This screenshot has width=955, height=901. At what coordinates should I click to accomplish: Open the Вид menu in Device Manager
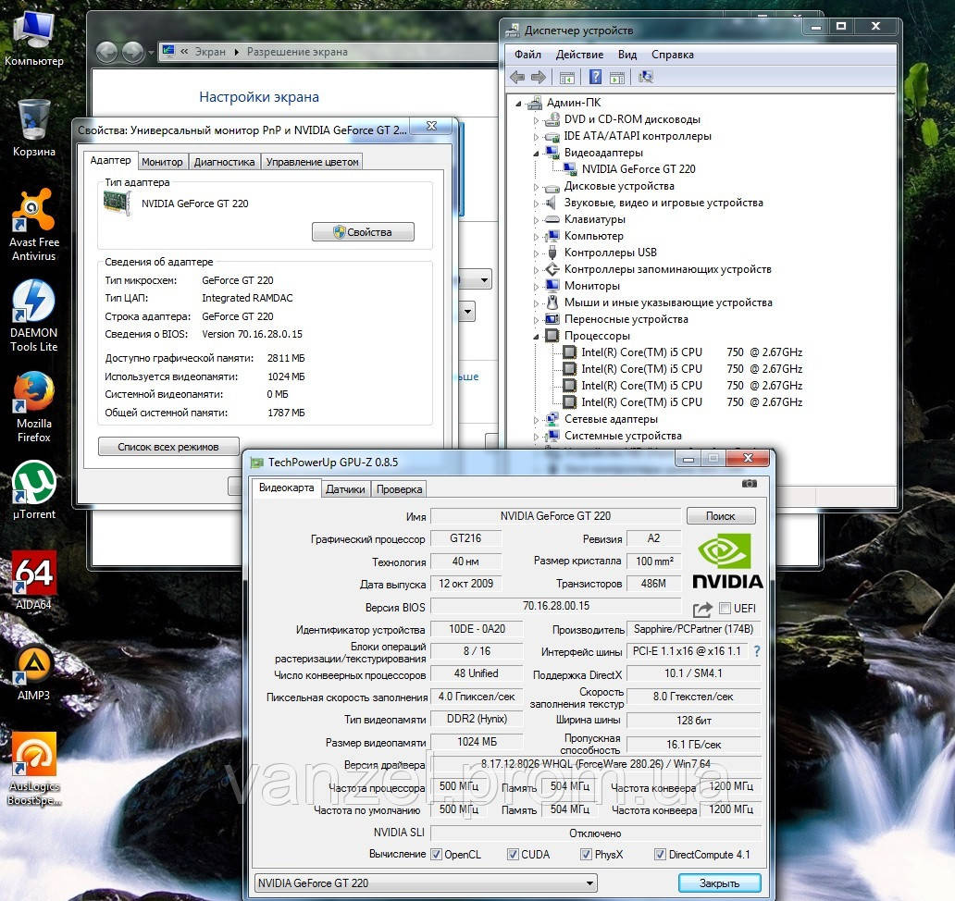pyautogui.click(x=627, y=55)
